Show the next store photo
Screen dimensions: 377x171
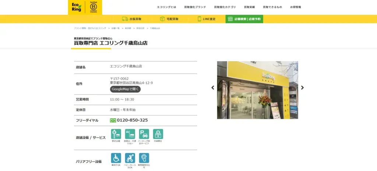302,88
